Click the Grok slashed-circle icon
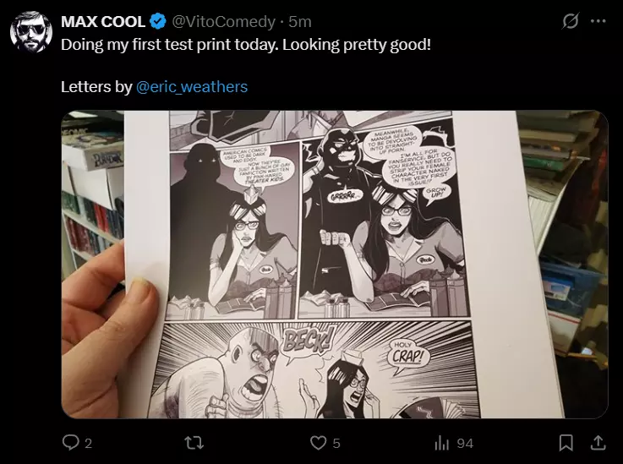 pos(570,20)
